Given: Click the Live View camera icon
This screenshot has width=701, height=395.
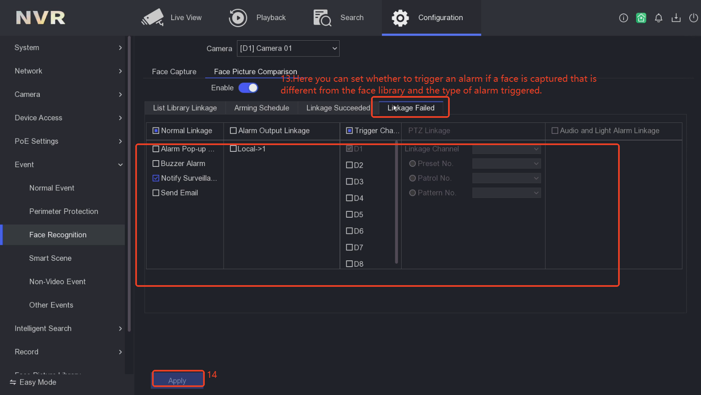Looking at the screenshot, I should (x=152, y=18).
